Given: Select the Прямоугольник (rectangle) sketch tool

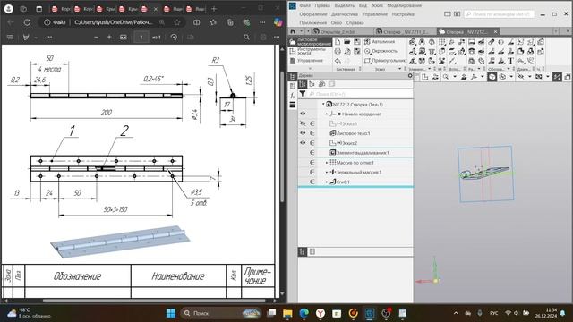Looking at the screenshot, I should (384, 61).
